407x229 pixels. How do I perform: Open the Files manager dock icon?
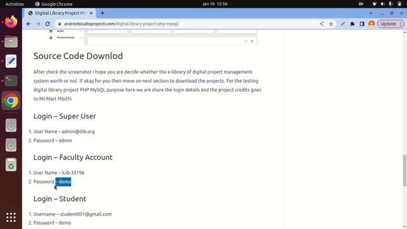[x=11, y=41]
